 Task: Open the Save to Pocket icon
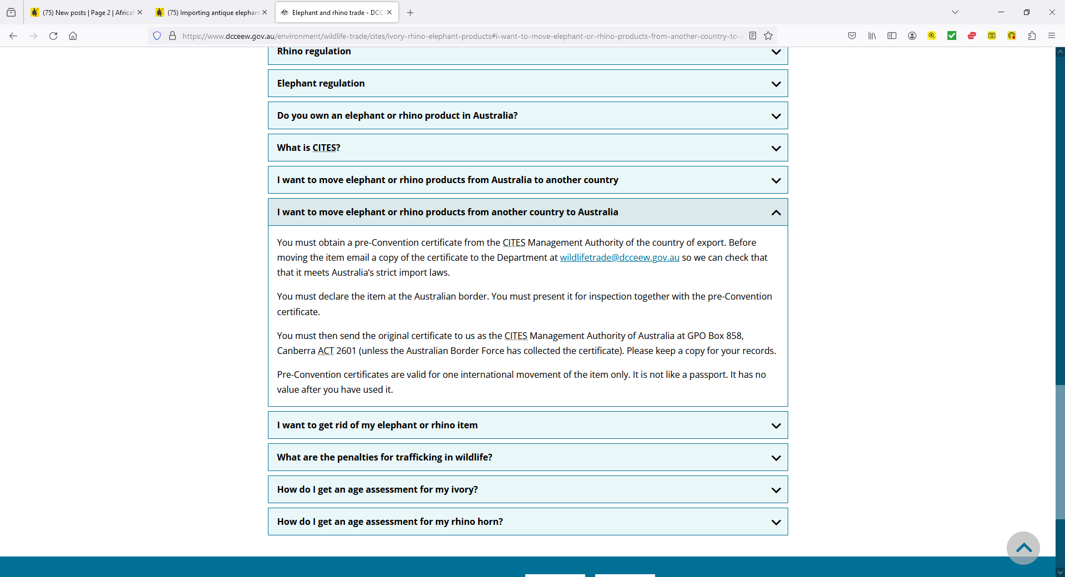pyautogui.click(x=852, y=36)
